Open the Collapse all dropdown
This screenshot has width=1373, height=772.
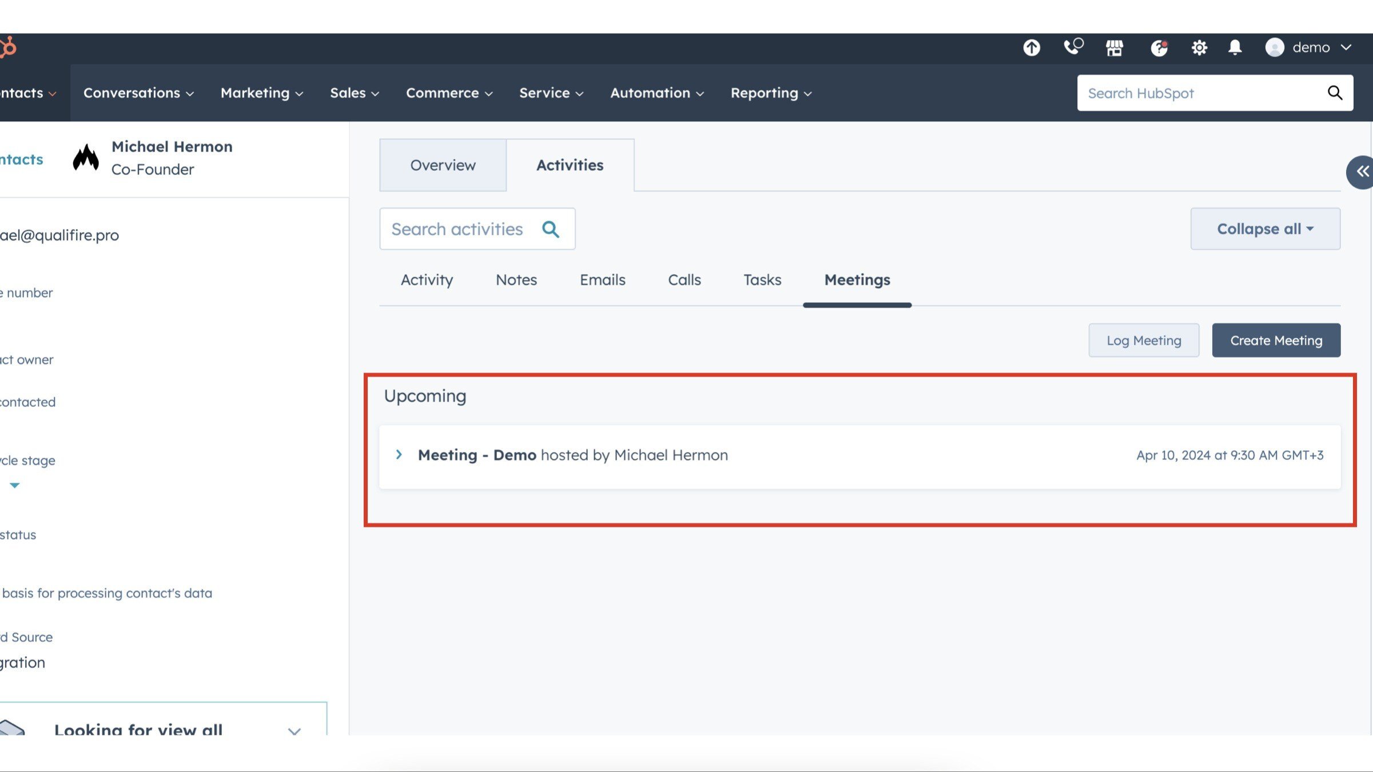(1265, 229)
